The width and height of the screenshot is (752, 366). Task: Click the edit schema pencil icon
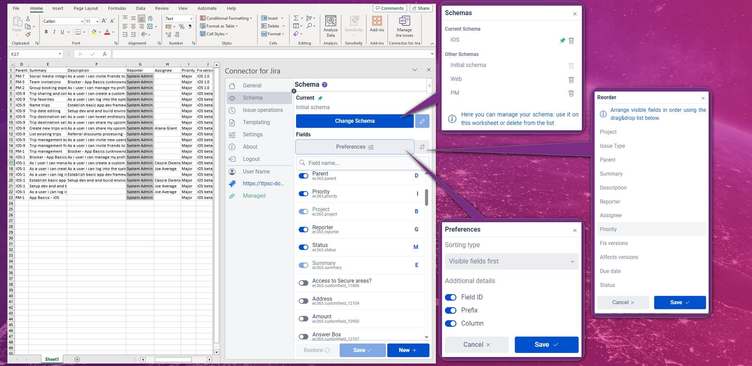point(422,121)
